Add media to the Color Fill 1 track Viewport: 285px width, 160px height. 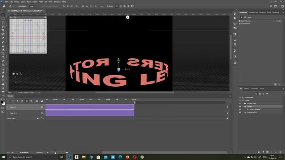(x=228, y=113)
